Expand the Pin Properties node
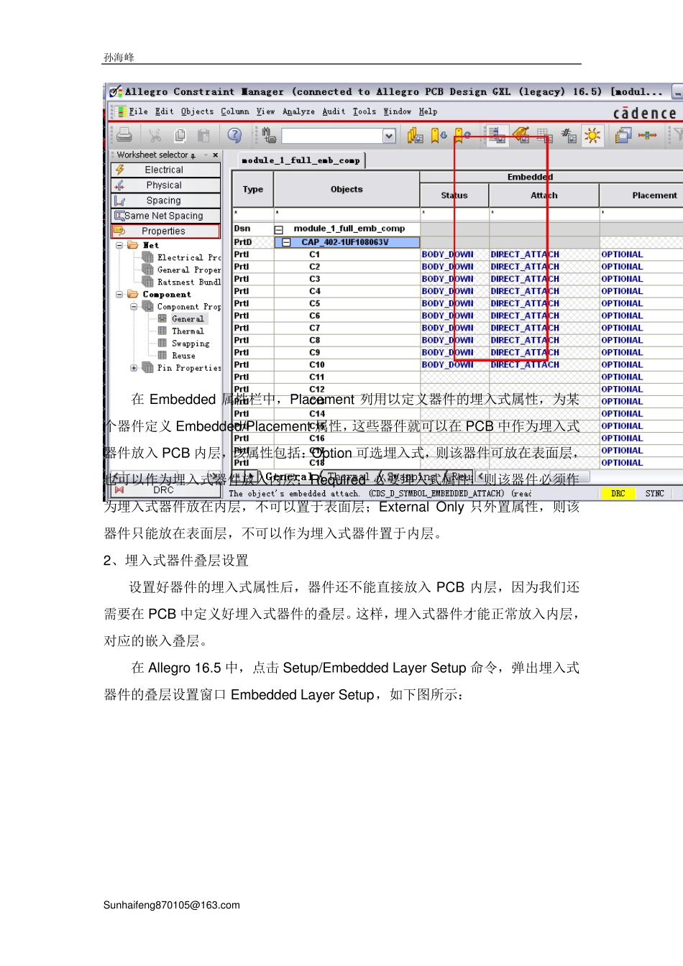 click(x=134, y=368)
